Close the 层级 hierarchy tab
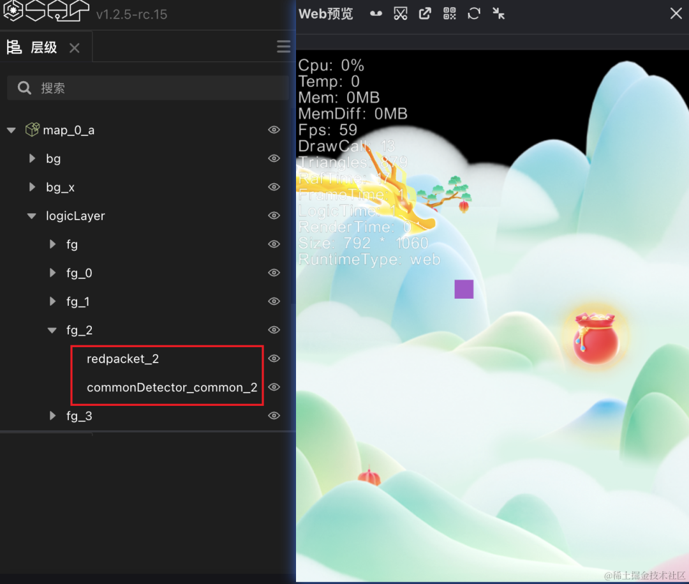 pos(74,47)
